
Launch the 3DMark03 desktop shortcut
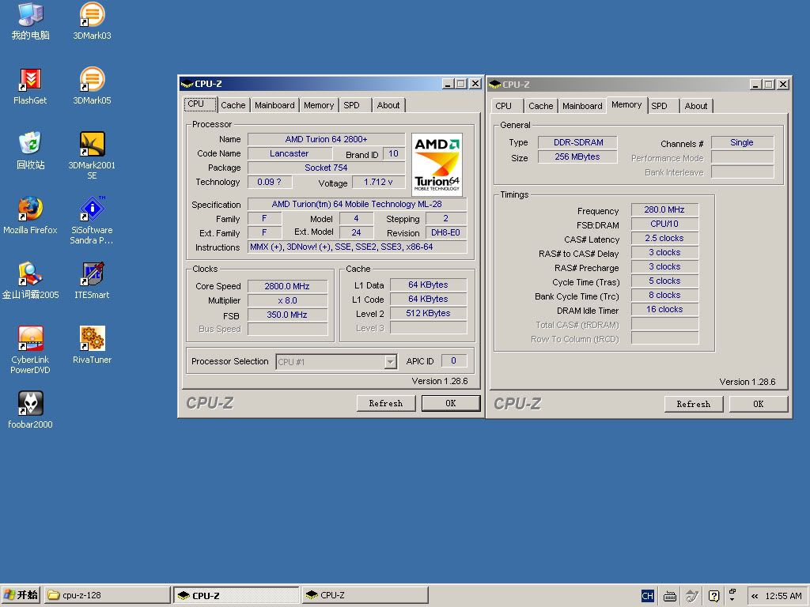(92, 21)
